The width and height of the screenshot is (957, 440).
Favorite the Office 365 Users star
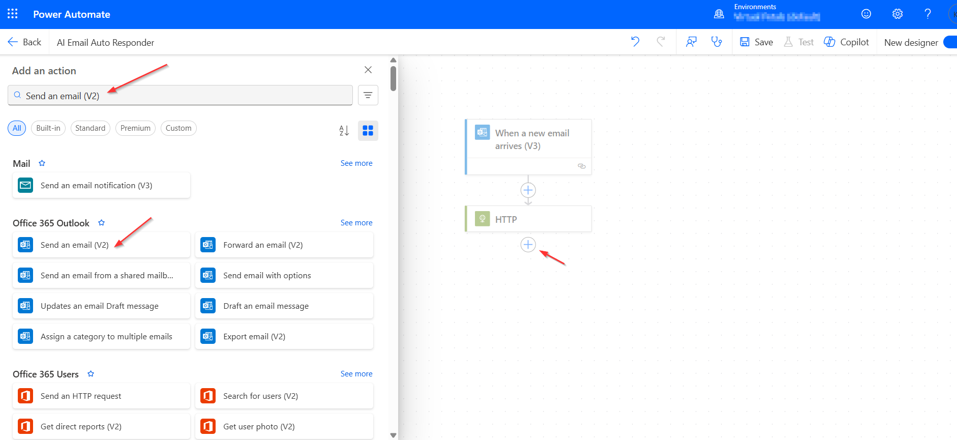pyautogui.click(x=91, y=374)
